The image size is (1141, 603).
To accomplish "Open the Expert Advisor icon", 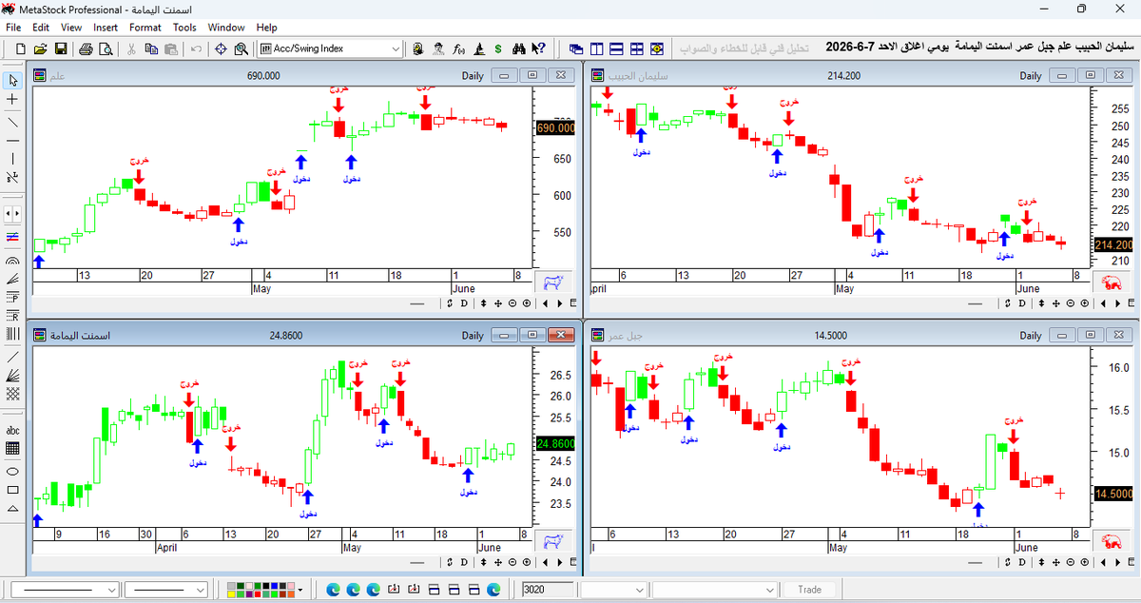I will pos(418,49).
